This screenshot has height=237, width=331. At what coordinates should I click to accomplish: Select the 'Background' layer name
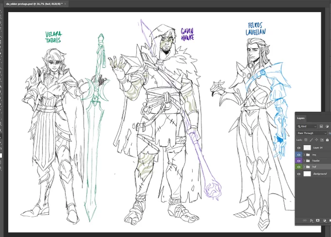click(x=320, y=174)
